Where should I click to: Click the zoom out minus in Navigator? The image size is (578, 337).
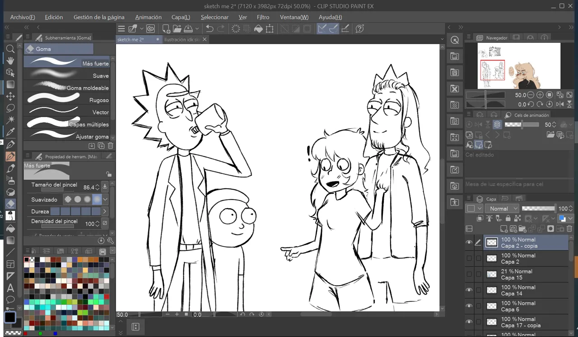[x=531, y=95]
